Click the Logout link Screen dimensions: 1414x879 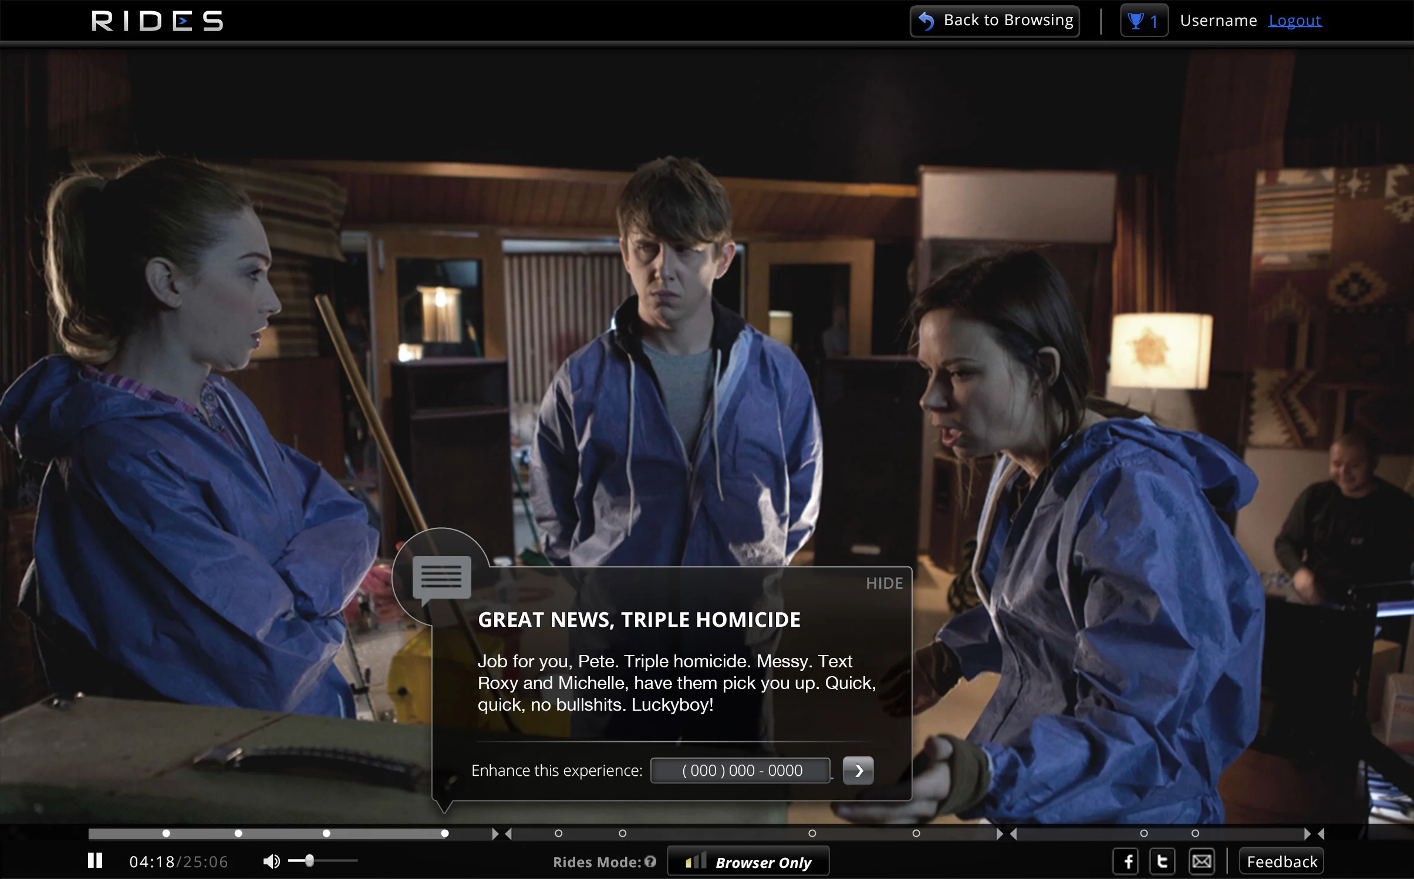click(1295, 21)
